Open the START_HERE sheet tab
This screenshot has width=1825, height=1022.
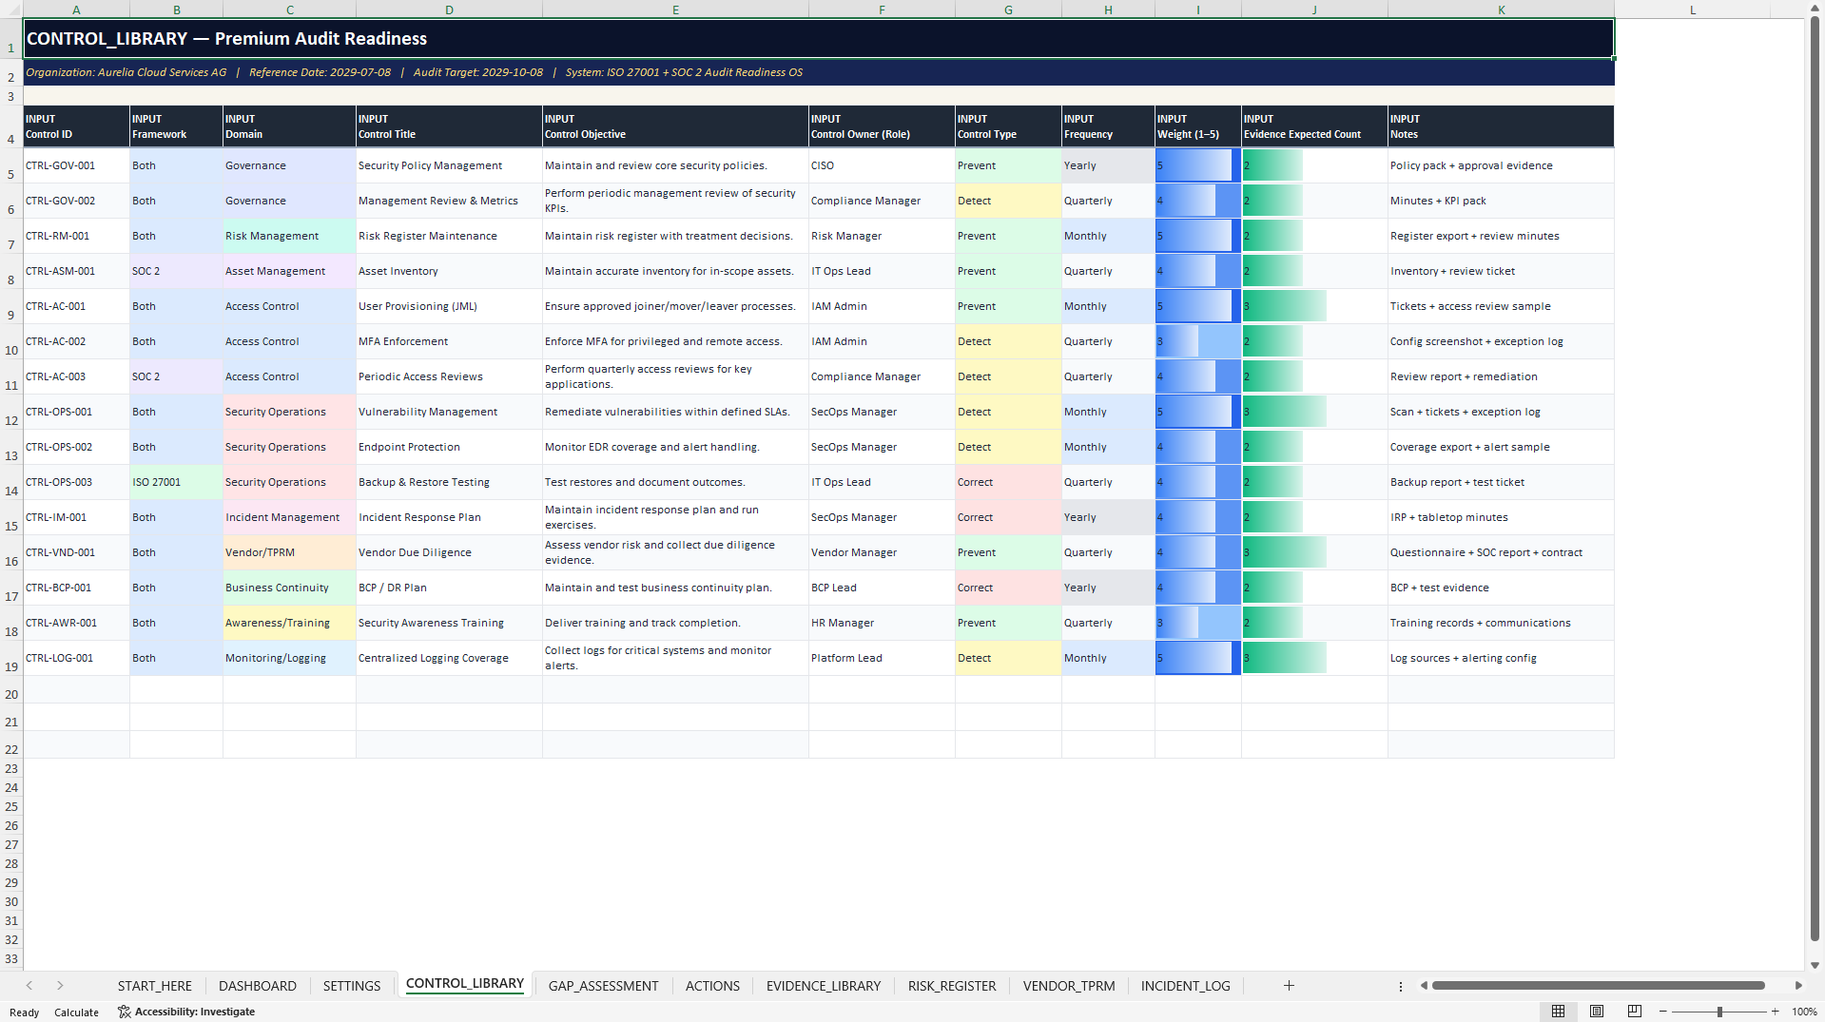[x=155, y=986]
